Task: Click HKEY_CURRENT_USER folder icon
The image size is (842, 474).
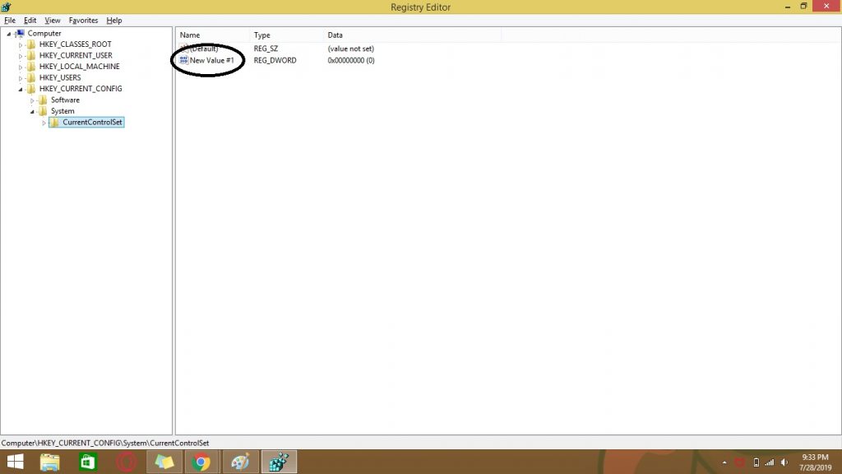Action: (x=31, y=55)
